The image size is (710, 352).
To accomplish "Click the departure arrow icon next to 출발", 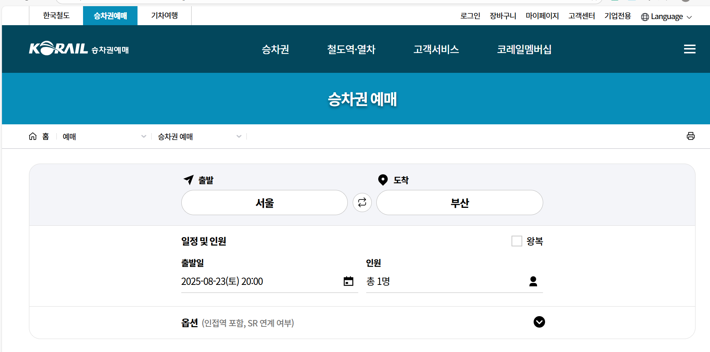I will tap(188, 180).
